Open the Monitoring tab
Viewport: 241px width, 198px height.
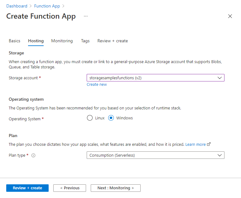pyautogui.click(x=62, y=41)
